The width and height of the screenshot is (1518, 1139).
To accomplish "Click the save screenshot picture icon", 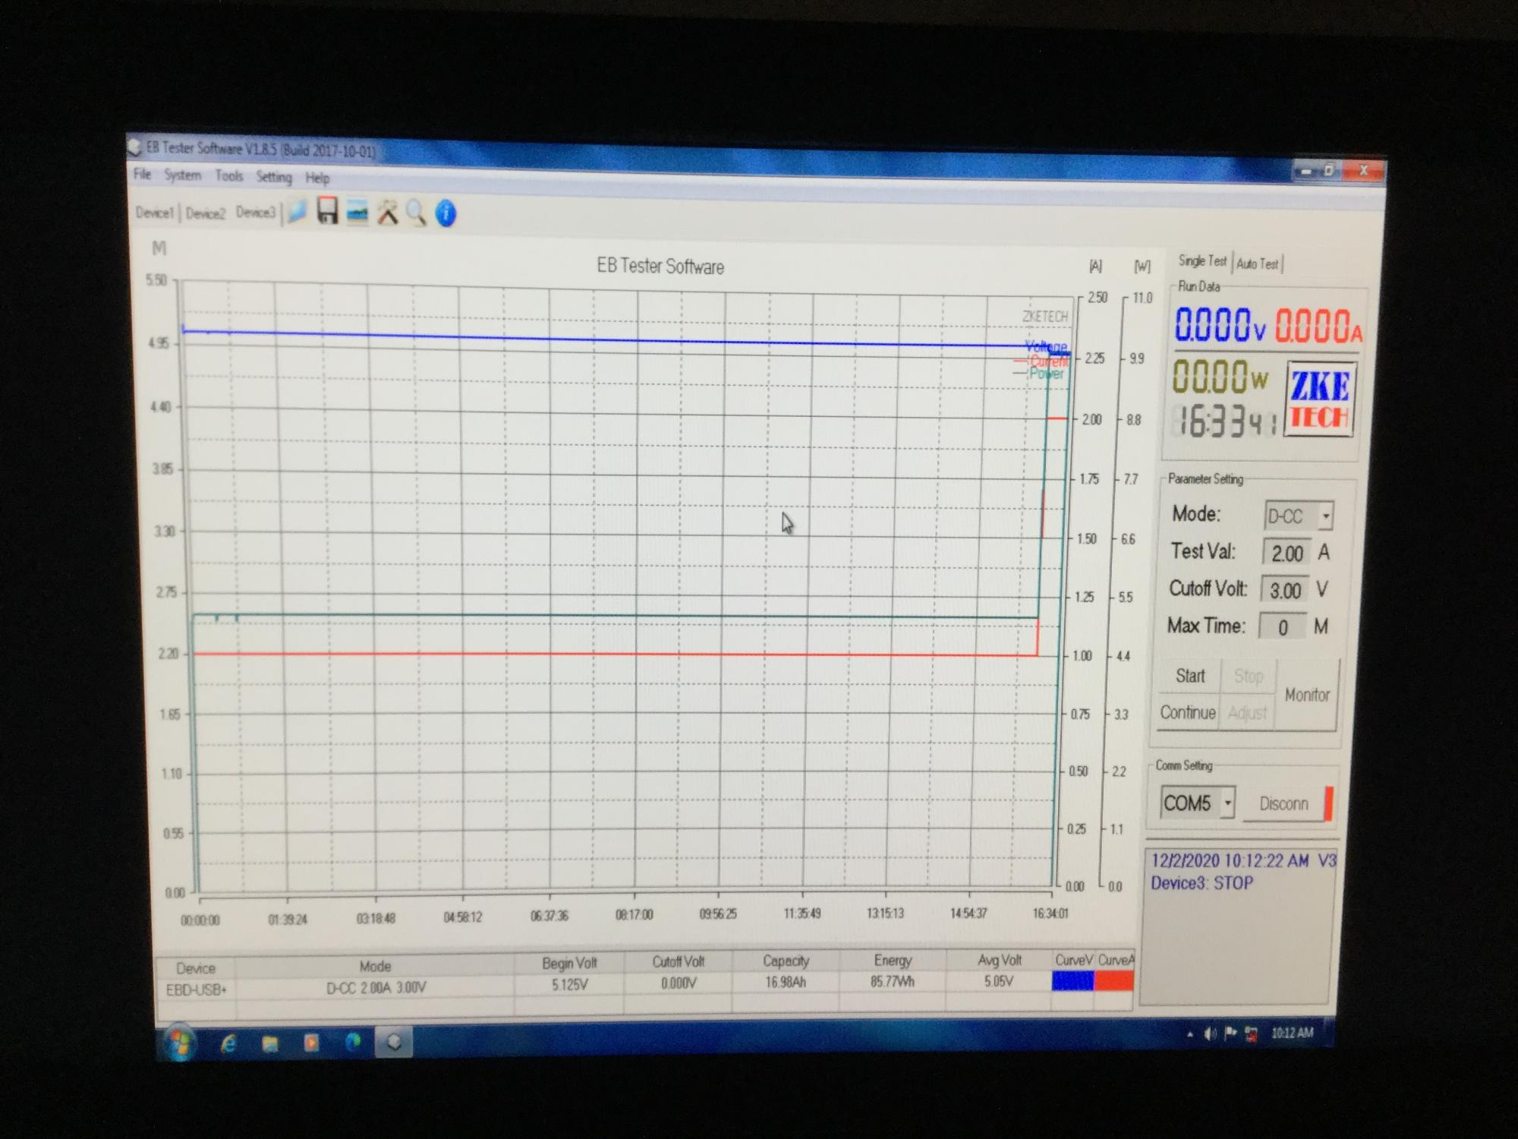I will click(x=357, y=213).
